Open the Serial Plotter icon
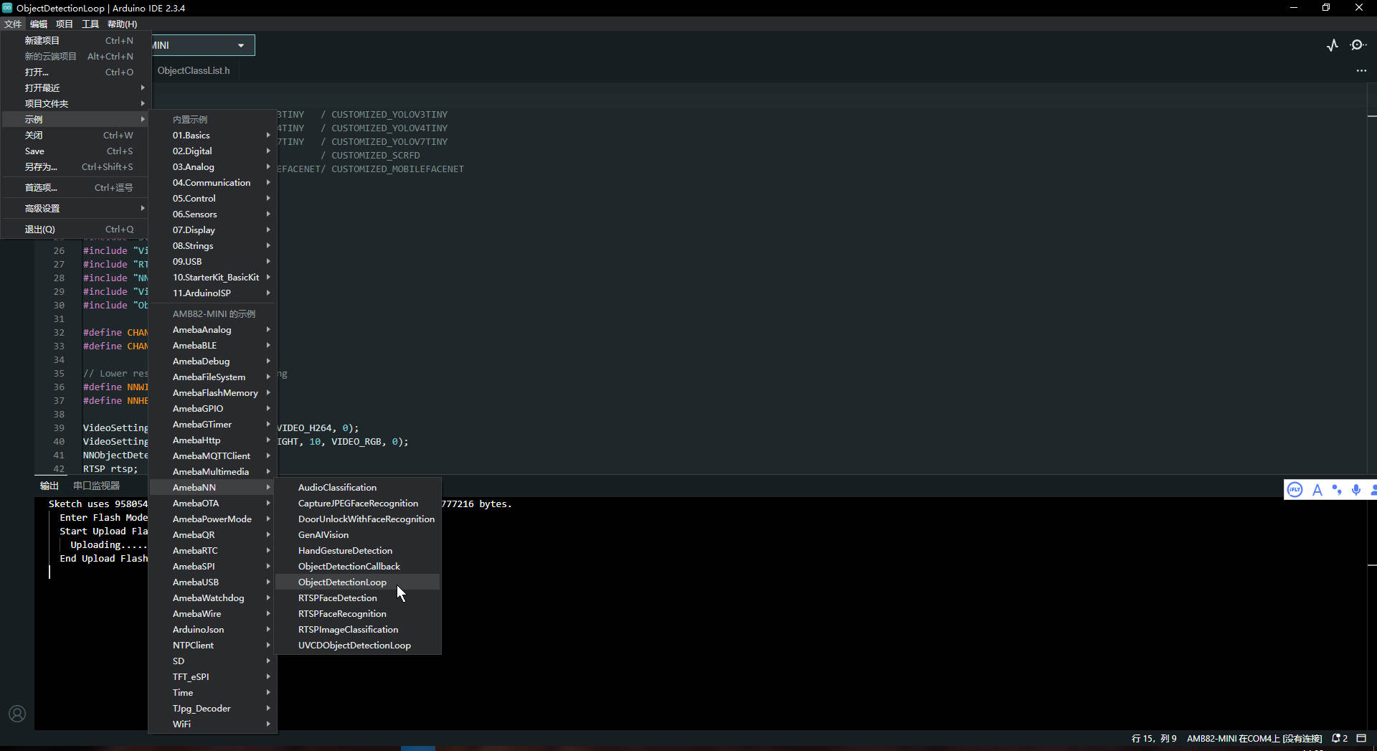Screen dimensions: 1377x751 coord(1333,45)
